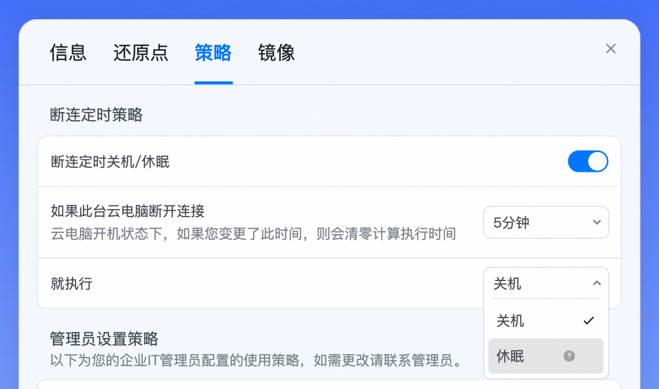Click the 断连定时策略 section heading
This screenshot has height=389, width=659.
click(96, 115)
